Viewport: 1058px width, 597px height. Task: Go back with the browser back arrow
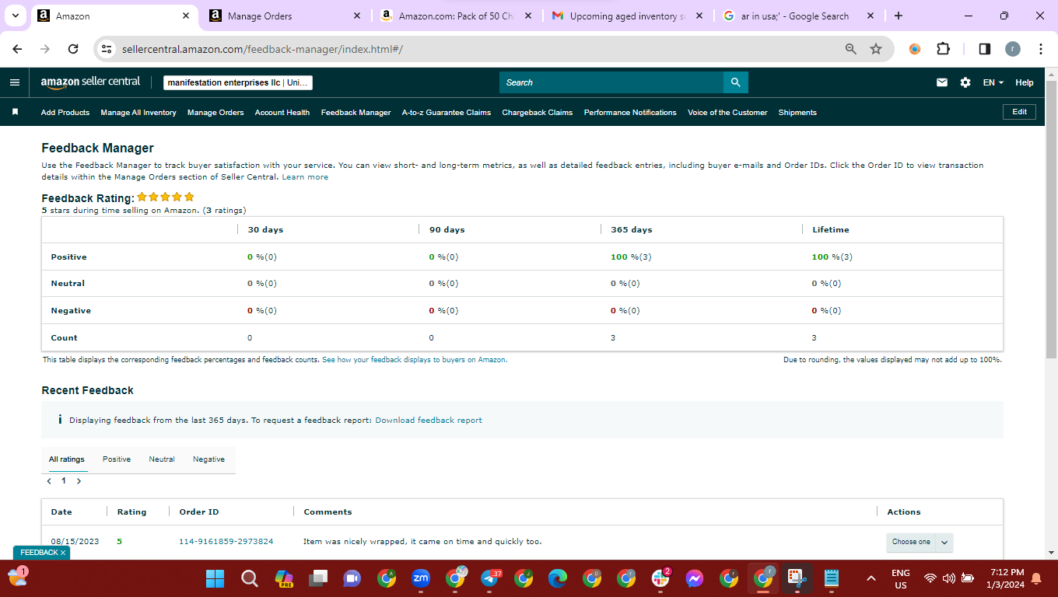[18, 49]
